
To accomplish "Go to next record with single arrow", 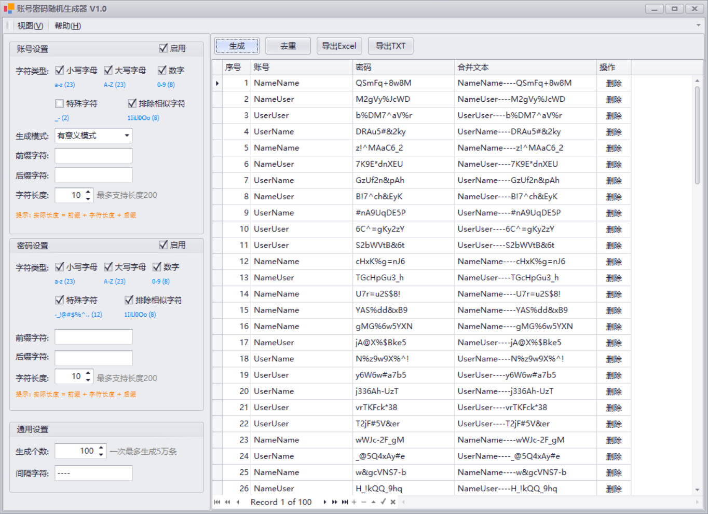I will tap(325, 502).
